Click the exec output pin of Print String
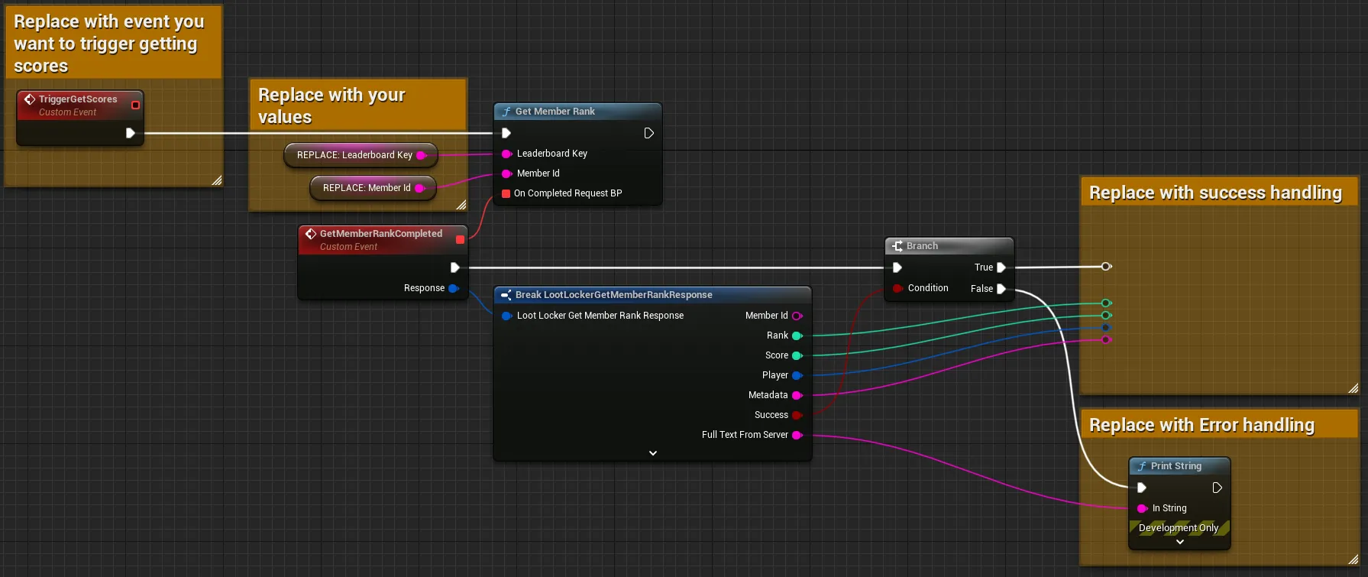This screenshot has height=577, width=1368. point(1218,488)
